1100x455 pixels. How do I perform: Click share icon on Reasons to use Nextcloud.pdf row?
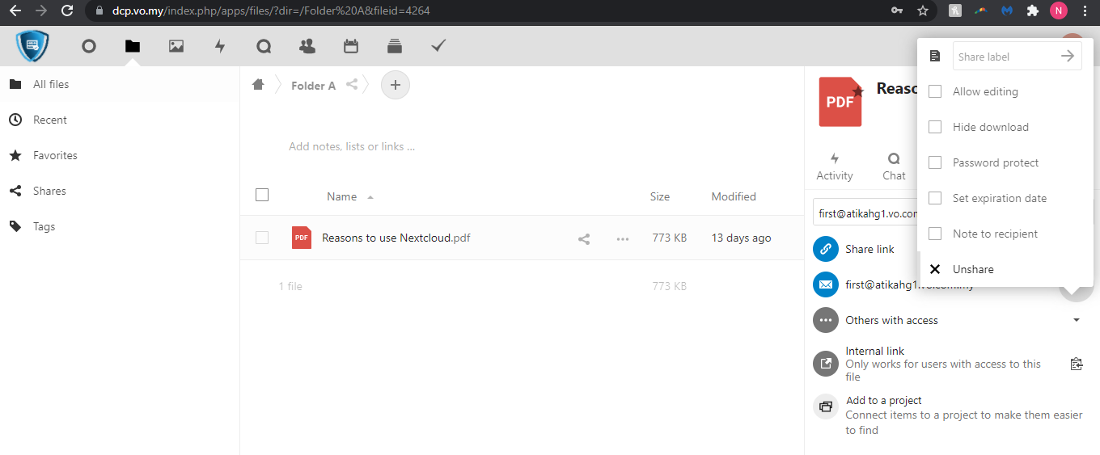[x=584, y=238]
